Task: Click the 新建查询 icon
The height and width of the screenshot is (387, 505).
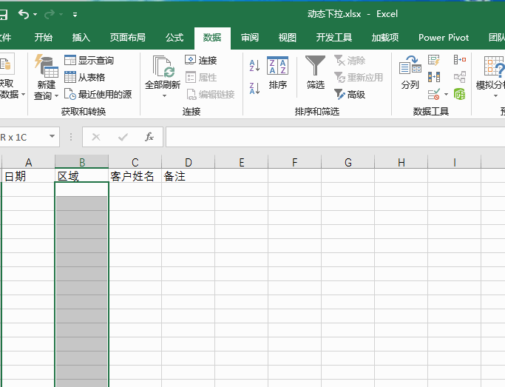Action: pyautogui.click(x=47, y=66)
